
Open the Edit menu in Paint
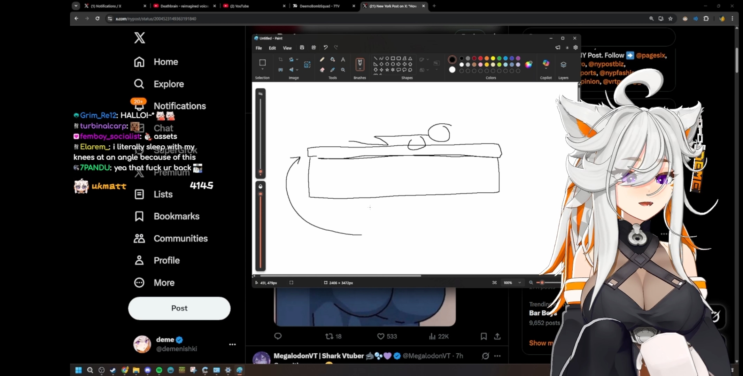coord(272,48)
